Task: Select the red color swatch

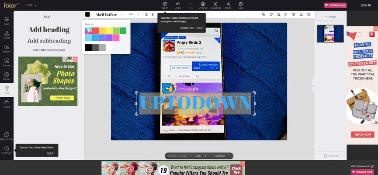Action: tap(95, 31)
